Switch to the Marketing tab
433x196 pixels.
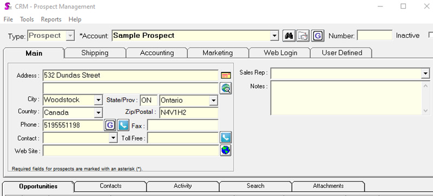pyautogui.click(x=218, y=53)
